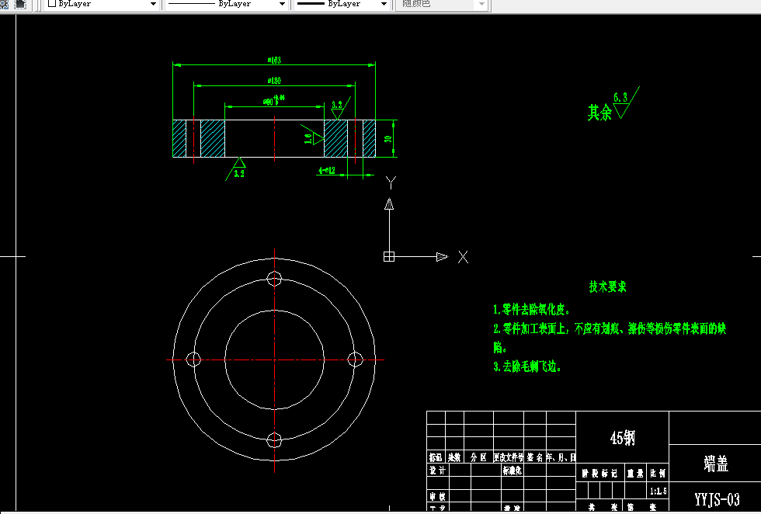Click the 标记 title block cell

tap(436, 457)
